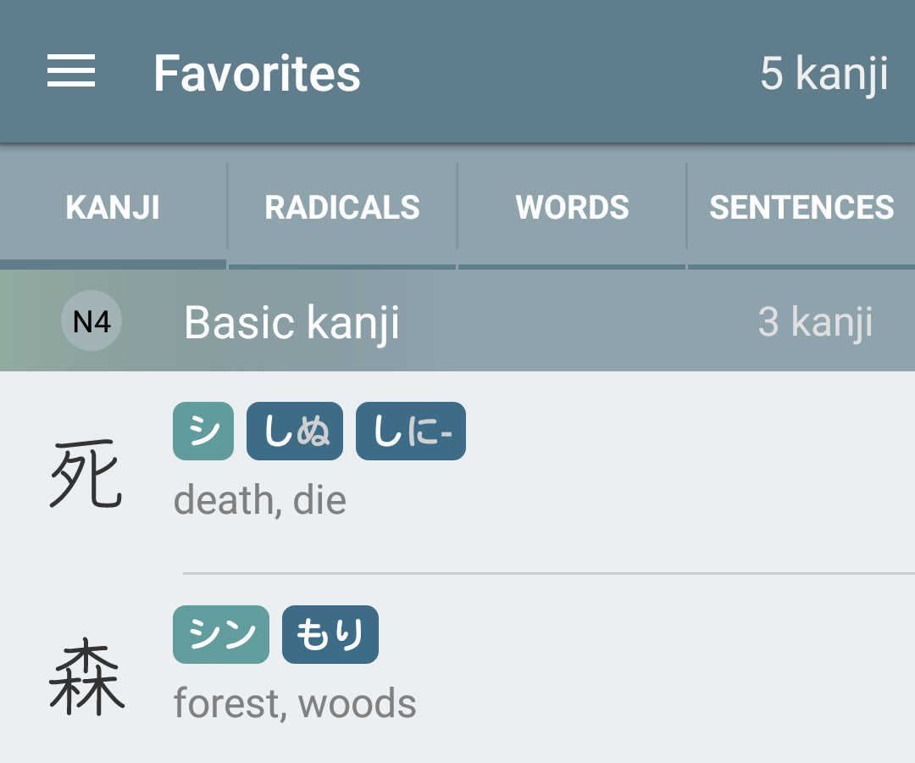This screenshot has height=763, width=915.
Task: Tap the 5 kanji counter
Action: click(824, 74)
